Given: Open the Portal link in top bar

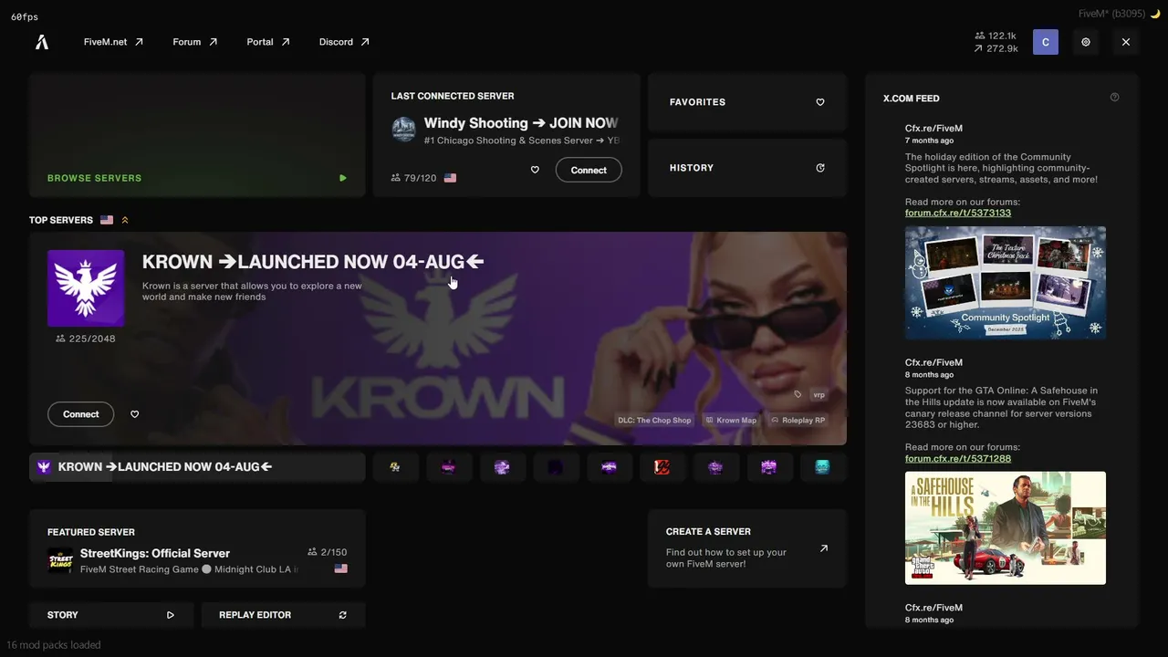Looking at the screenshot, I should tap(268, 42).
